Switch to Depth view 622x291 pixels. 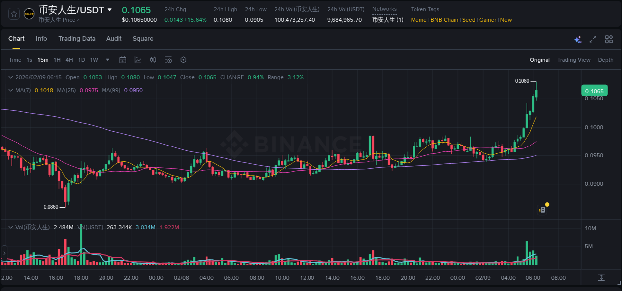click(605, 60)
